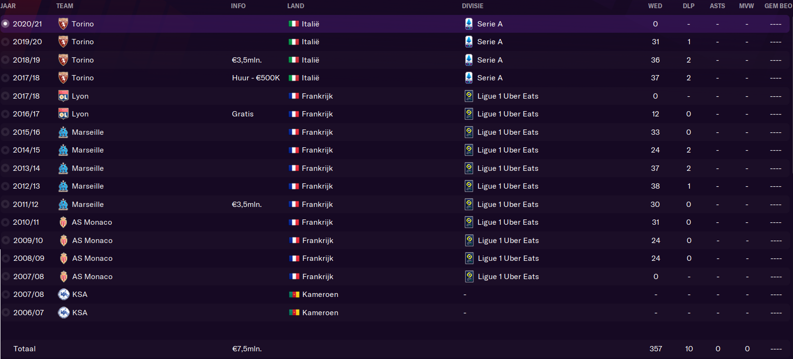The width and height of the screenshot is (793, 359).
Task: Click the KSA club badge in 2006/07 row
Action: [64, 313]
